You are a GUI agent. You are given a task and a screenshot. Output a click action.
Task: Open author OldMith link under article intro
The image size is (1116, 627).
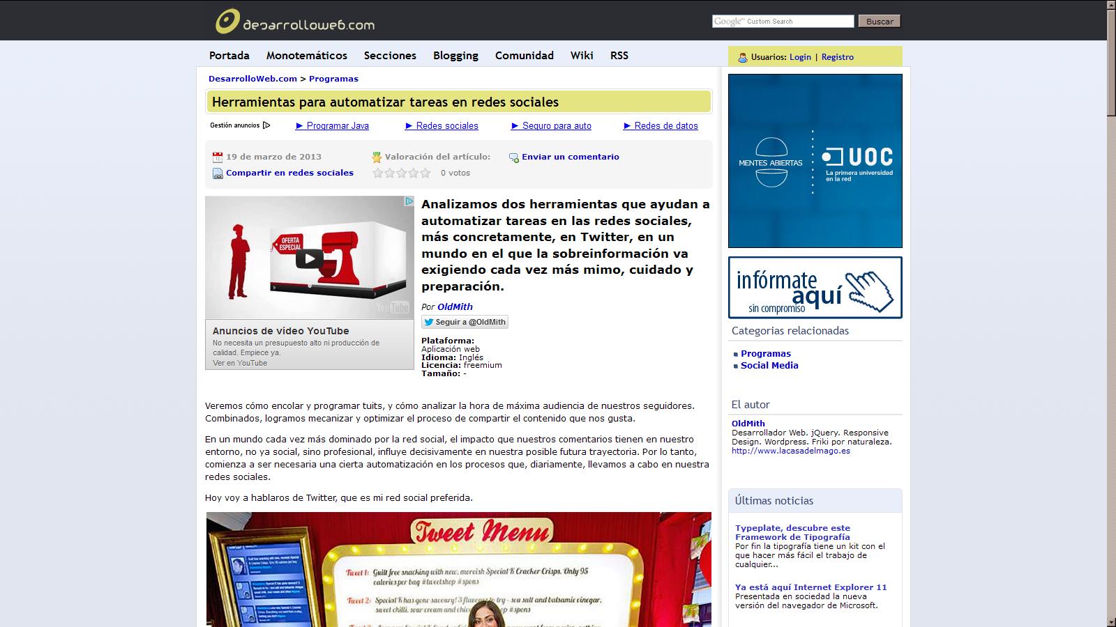tap(455, 307)
